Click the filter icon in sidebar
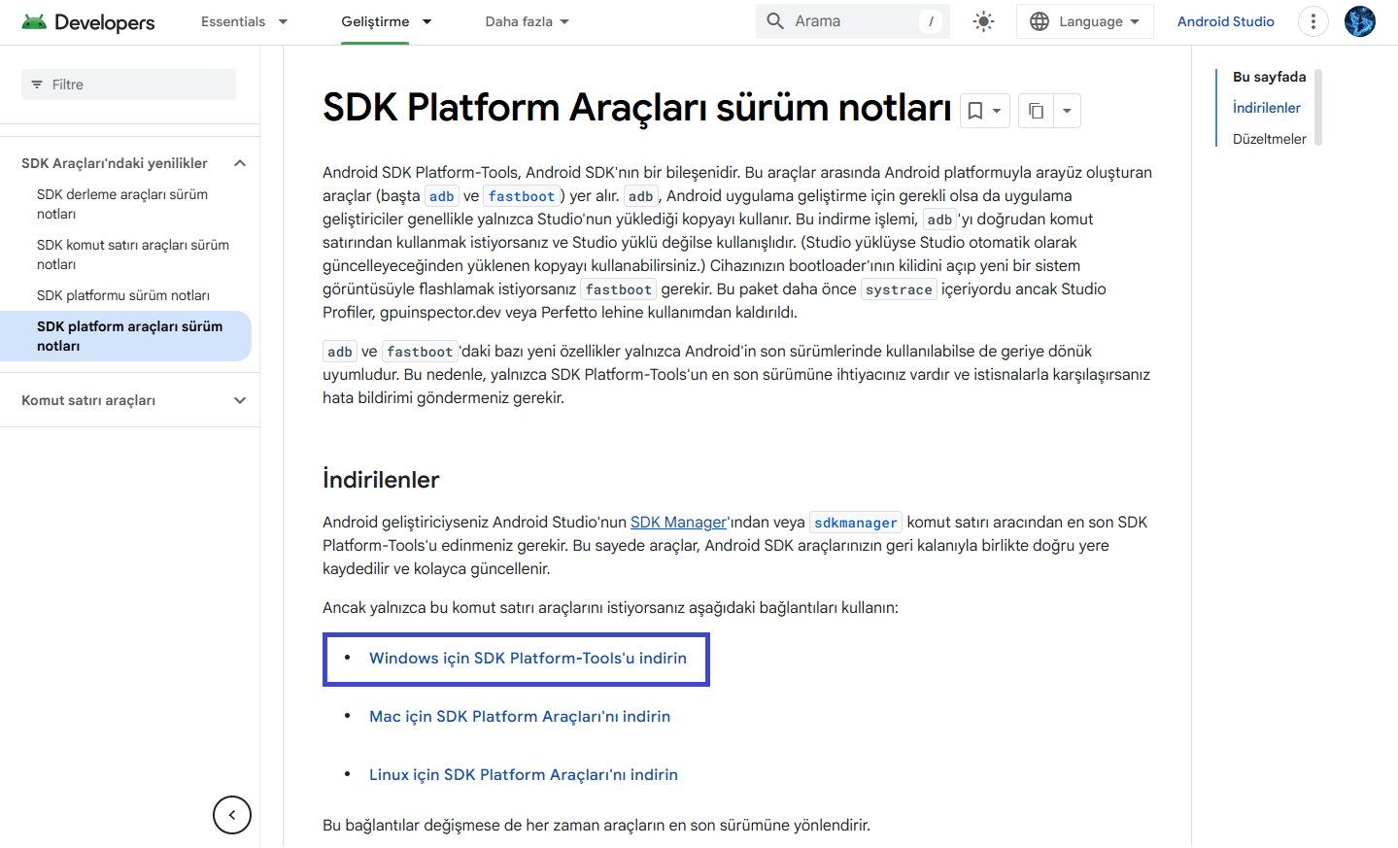This screenshot has height=848, width=1398. click(37, 85)
